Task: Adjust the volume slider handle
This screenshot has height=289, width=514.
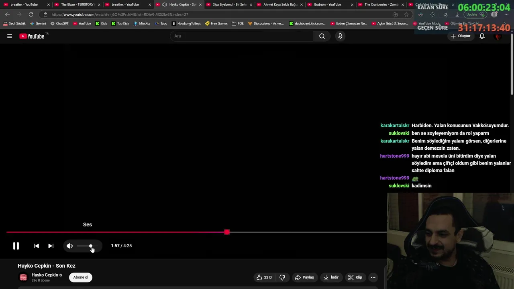Action: point(91,246)
